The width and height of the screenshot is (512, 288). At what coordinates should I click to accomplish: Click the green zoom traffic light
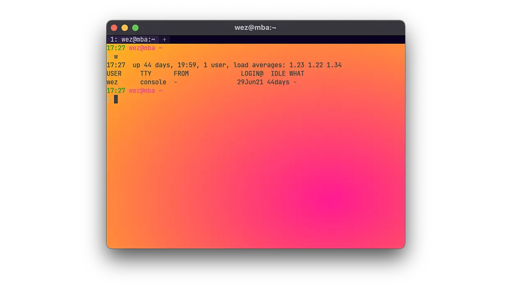[x=135, y=27]
